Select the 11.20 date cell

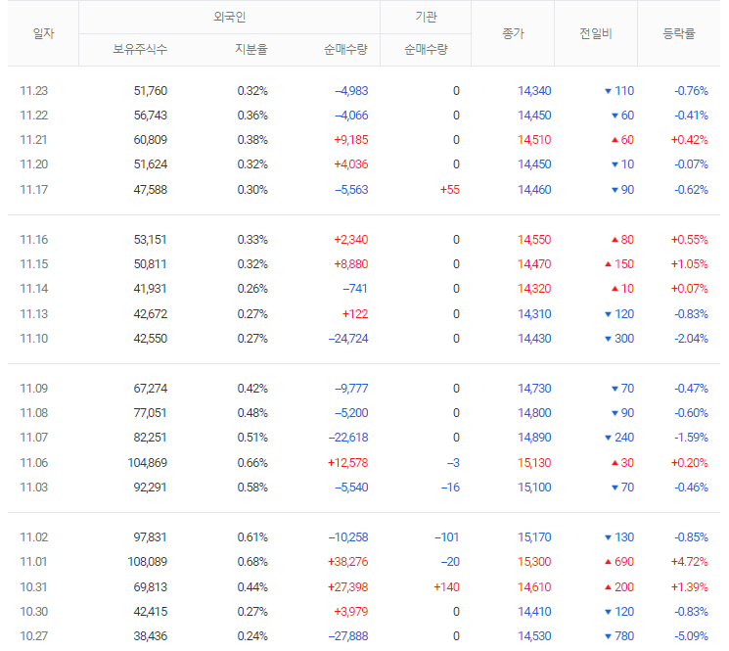pos(34,164)
